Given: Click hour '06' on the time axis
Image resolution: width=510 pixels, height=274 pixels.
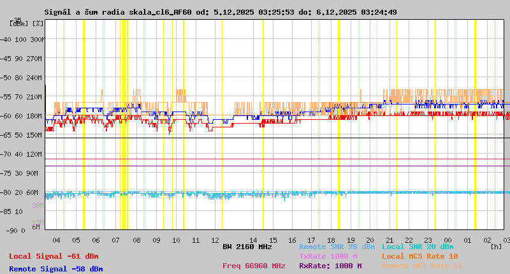Looking at the screenshot, I should pos(96,240).
